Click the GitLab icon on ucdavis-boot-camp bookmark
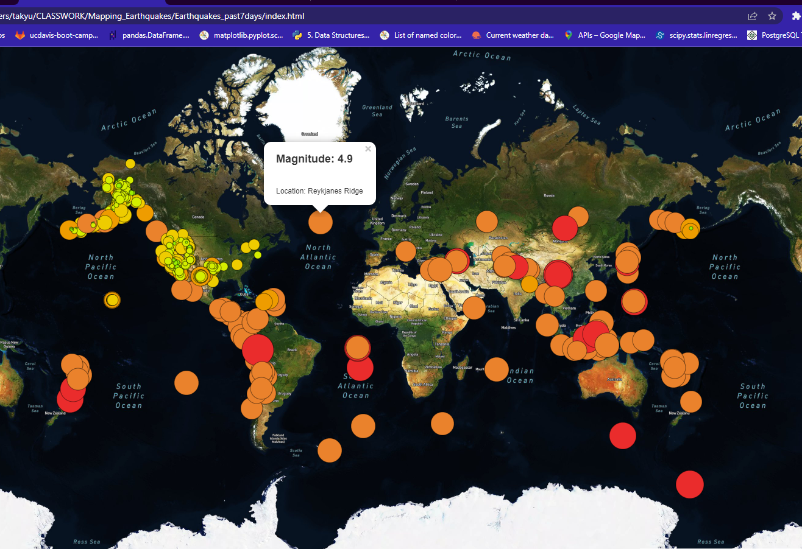 tap(20, 35)
